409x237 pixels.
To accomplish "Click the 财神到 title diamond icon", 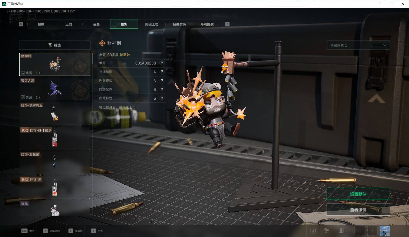I will 102,43.
